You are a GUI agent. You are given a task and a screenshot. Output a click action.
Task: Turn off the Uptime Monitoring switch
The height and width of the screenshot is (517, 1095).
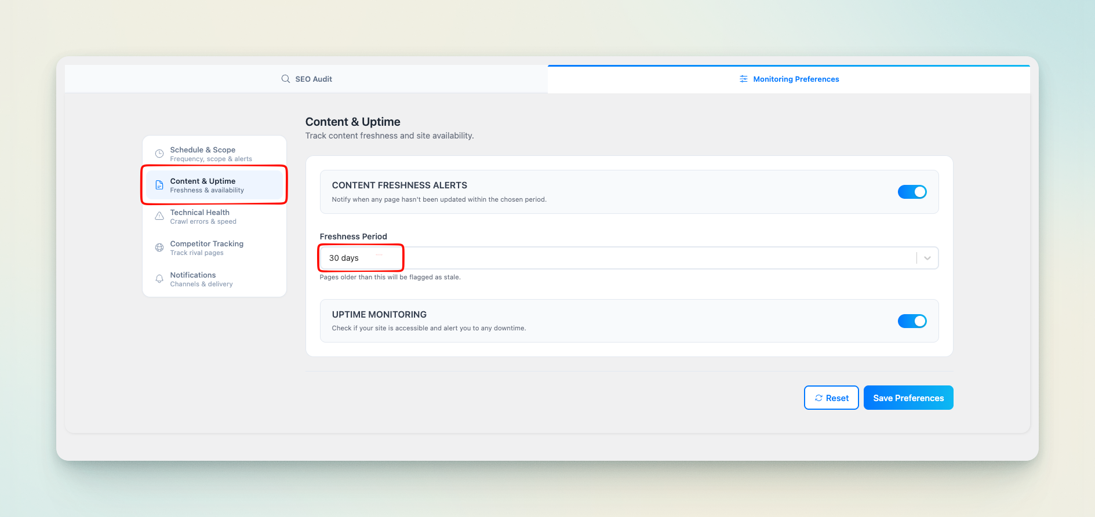pos(912,321)
